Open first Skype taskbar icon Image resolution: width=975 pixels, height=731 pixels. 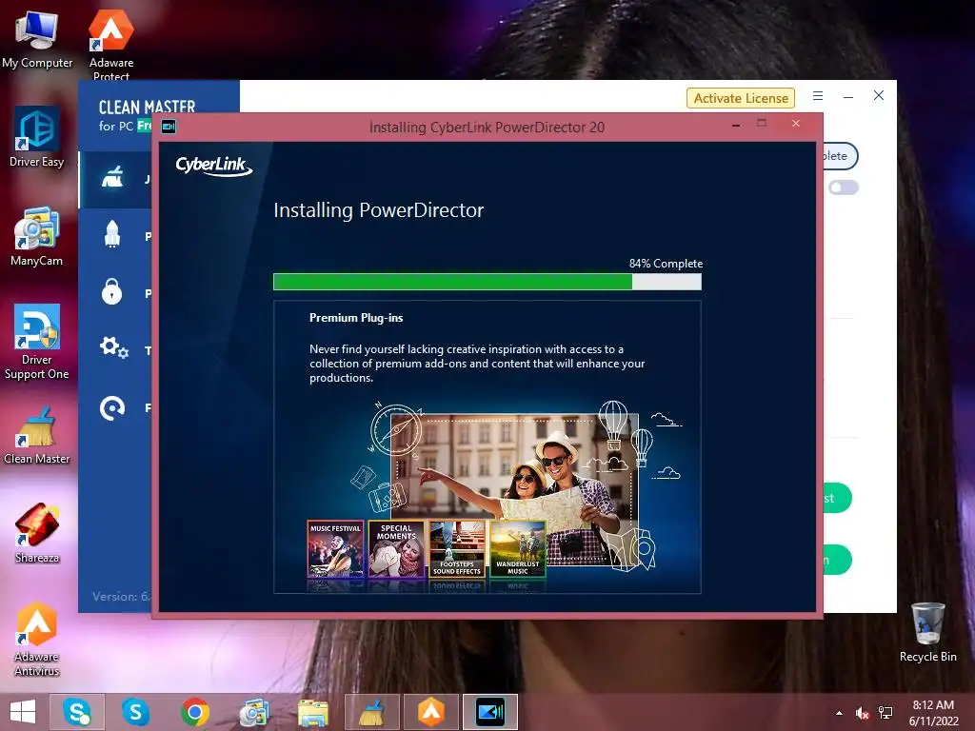click(x=76, y=712)
